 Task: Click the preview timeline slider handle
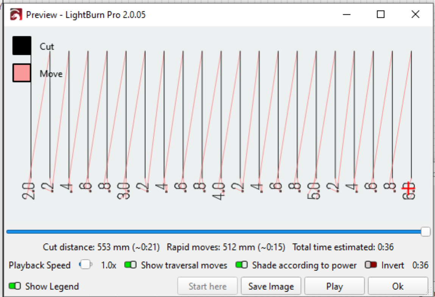pyautogui.click(x=426, y=231)
